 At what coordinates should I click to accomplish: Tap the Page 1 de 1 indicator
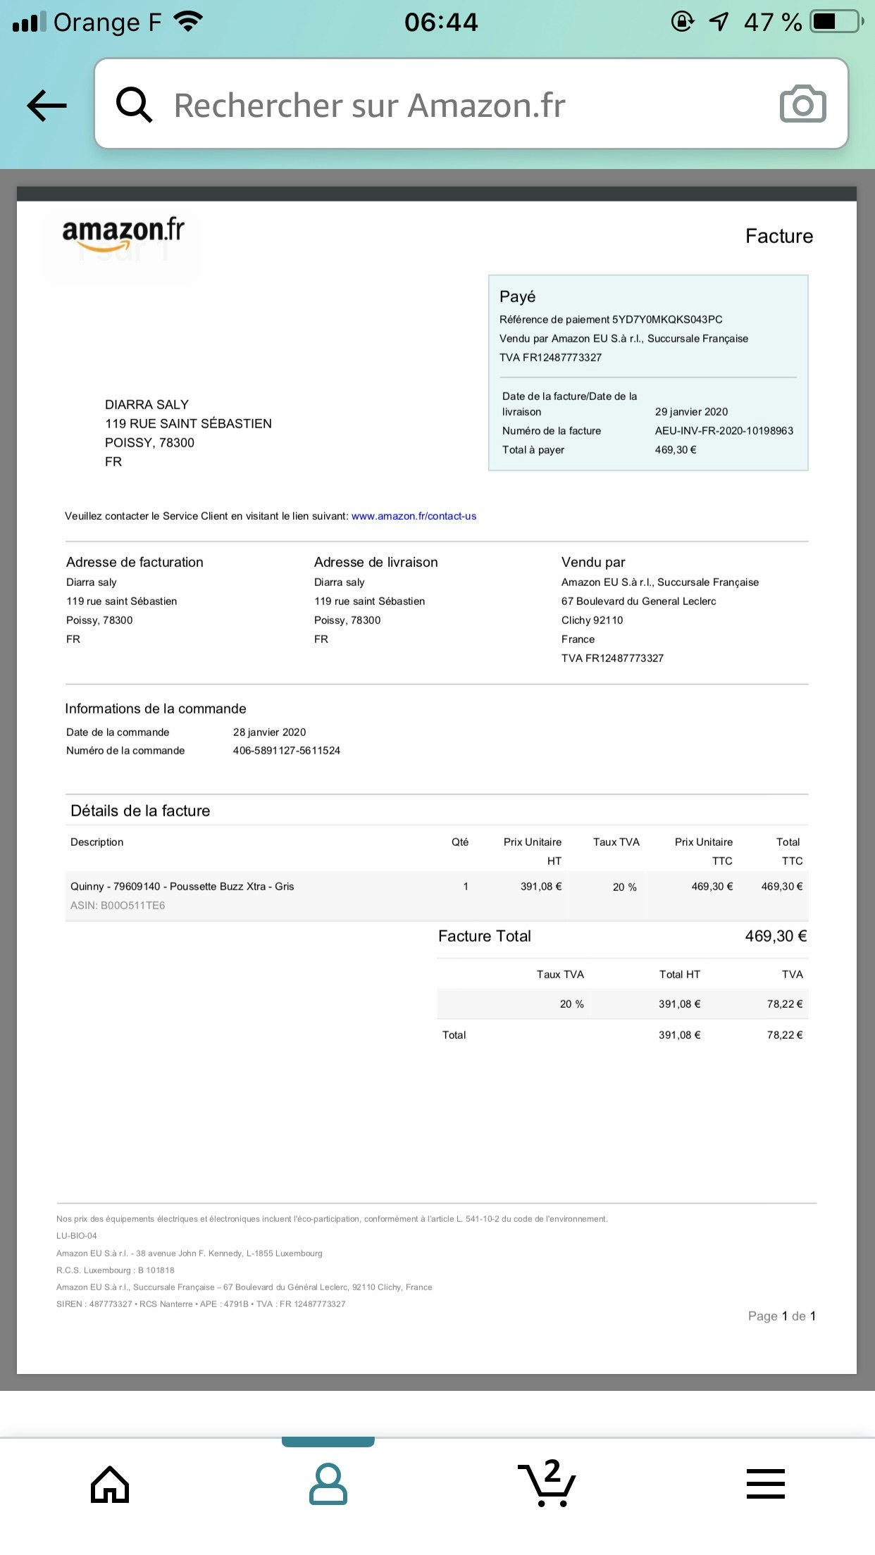coord(782,1316)
